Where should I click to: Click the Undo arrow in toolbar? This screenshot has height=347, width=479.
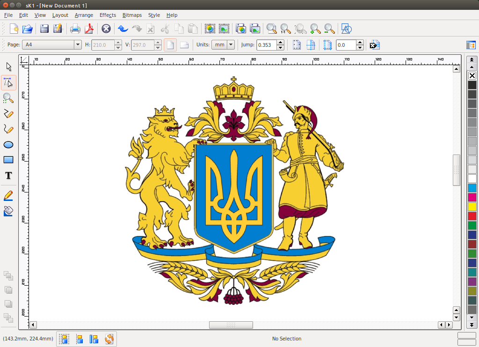pos(123,29)
